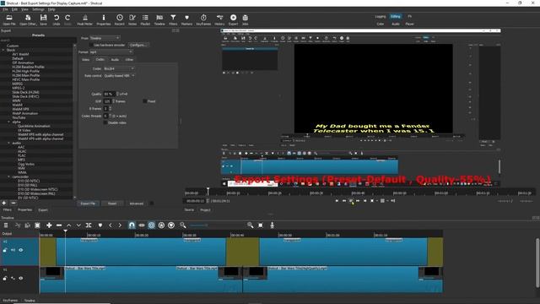Click the timeline Overwrite down-arrow icon
Viewport: 540px width, 304px height.
78,225
